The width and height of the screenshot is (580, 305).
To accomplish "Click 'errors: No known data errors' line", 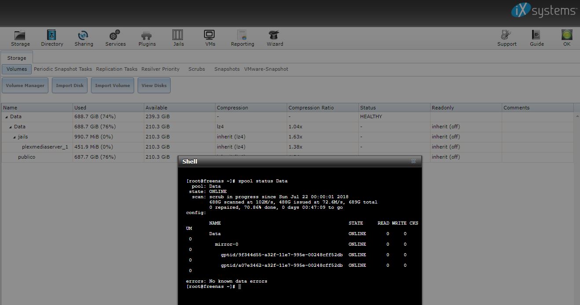I will [226, 281].
